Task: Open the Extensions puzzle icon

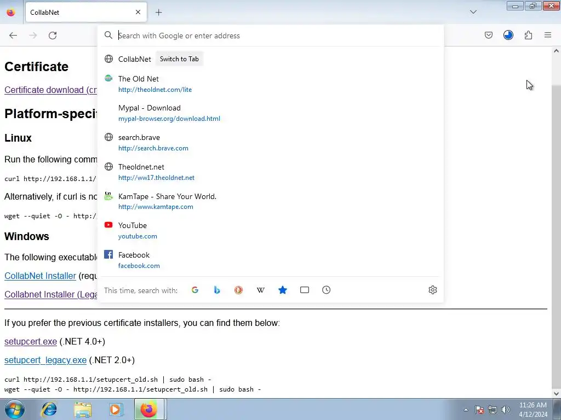Action: coord(528,35)
